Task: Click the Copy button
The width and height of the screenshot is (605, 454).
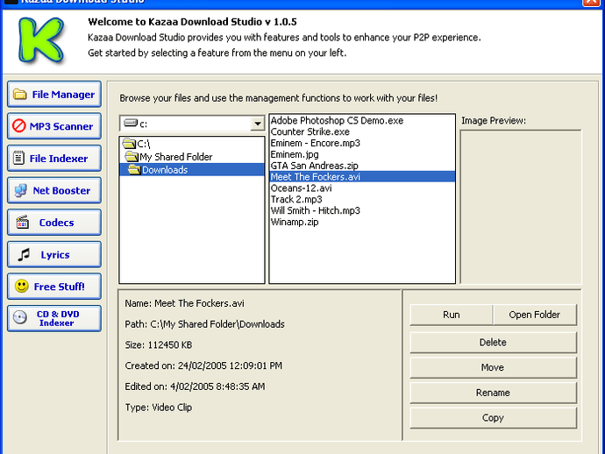Action: pos(493,418)
